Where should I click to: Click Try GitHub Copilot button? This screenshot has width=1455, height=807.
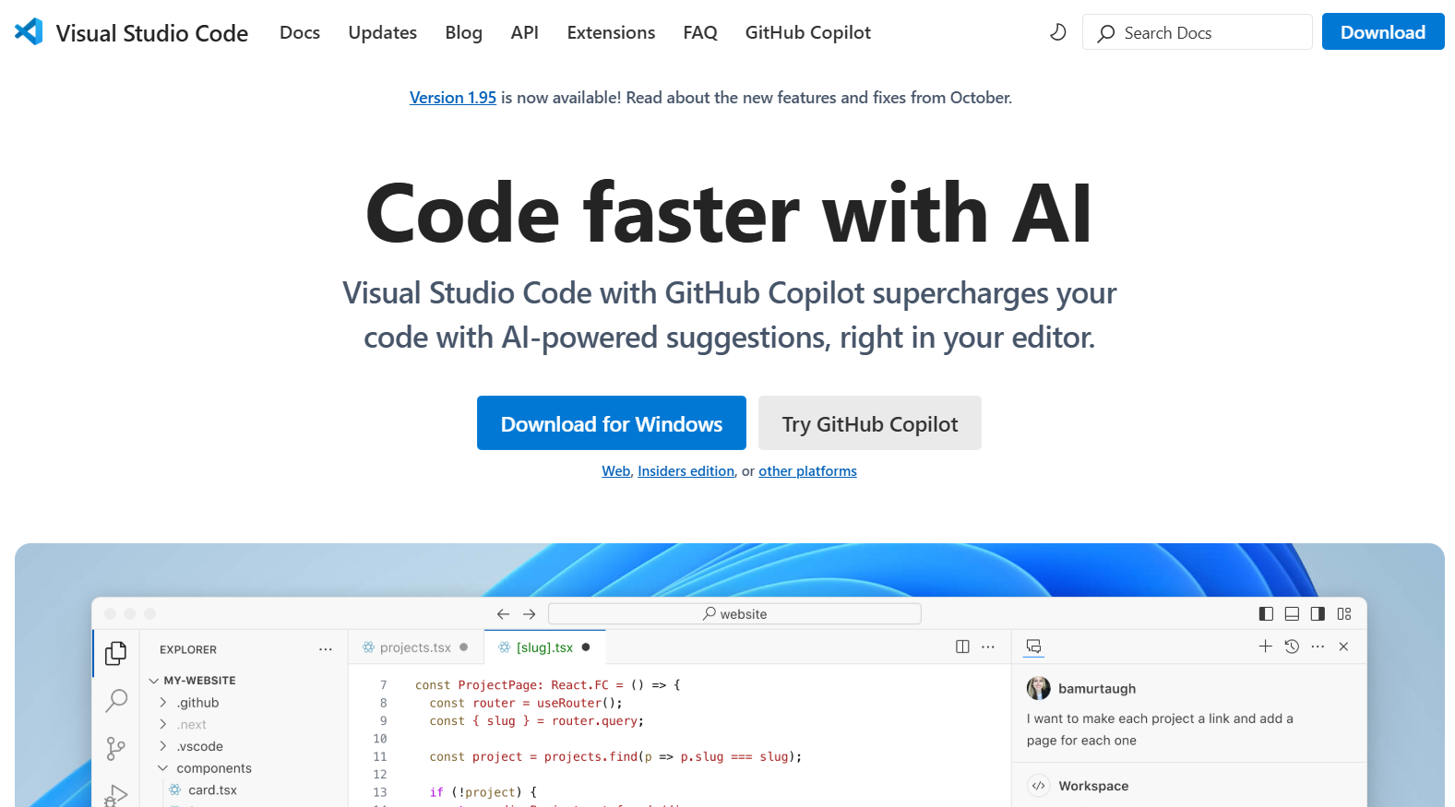(x=869, y=423)
